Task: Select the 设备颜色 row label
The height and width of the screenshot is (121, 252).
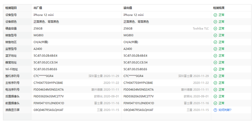Action: [x=11, y=22]
